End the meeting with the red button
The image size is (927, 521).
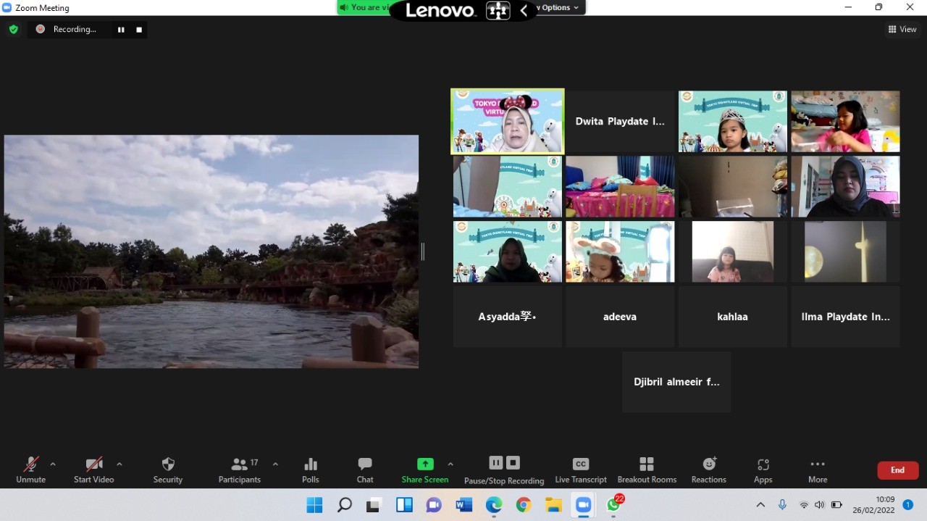(x=898, y=470)
